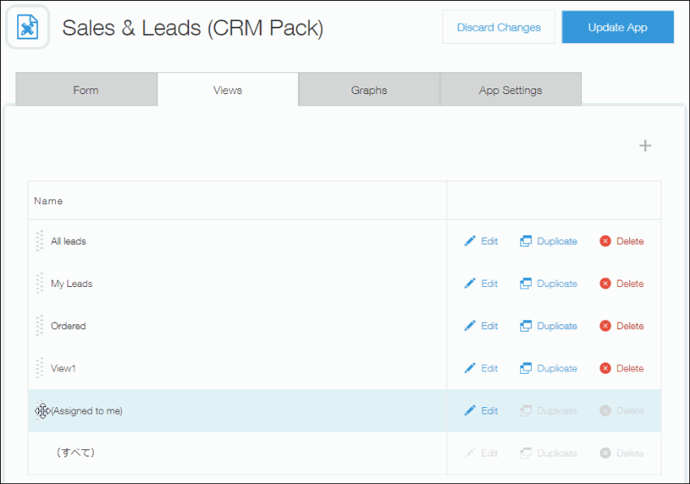Screen dimensions: 690x484
Task: Click the Sales & Leads app icon
Action: 27,27
